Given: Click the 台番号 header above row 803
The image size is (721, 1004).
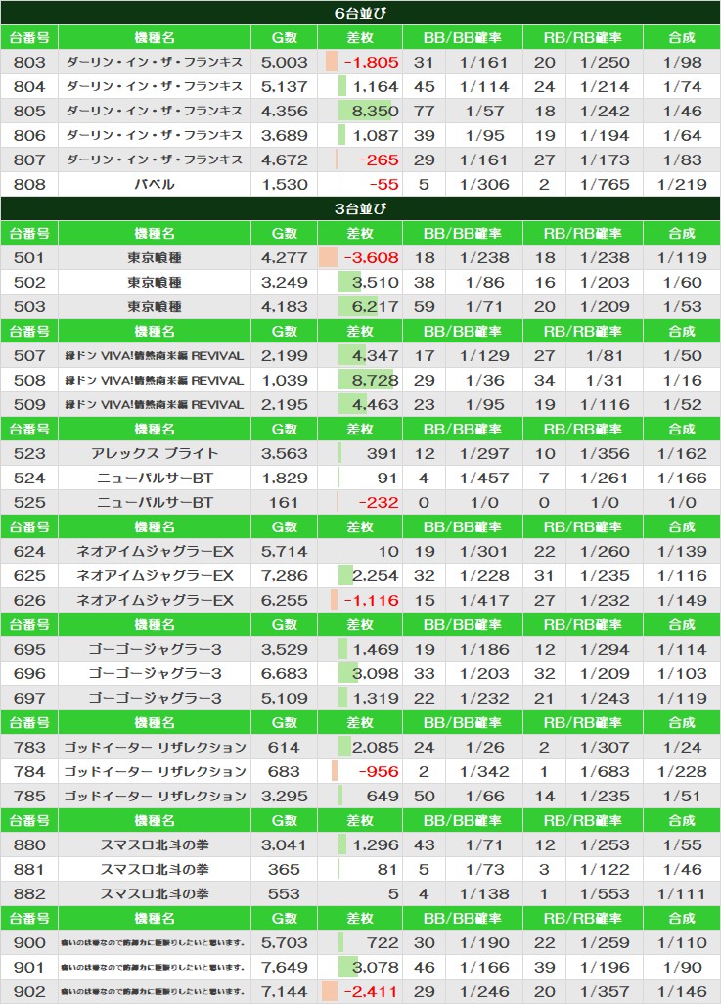Looking at the screenshot, I should [x=29, y=38].
